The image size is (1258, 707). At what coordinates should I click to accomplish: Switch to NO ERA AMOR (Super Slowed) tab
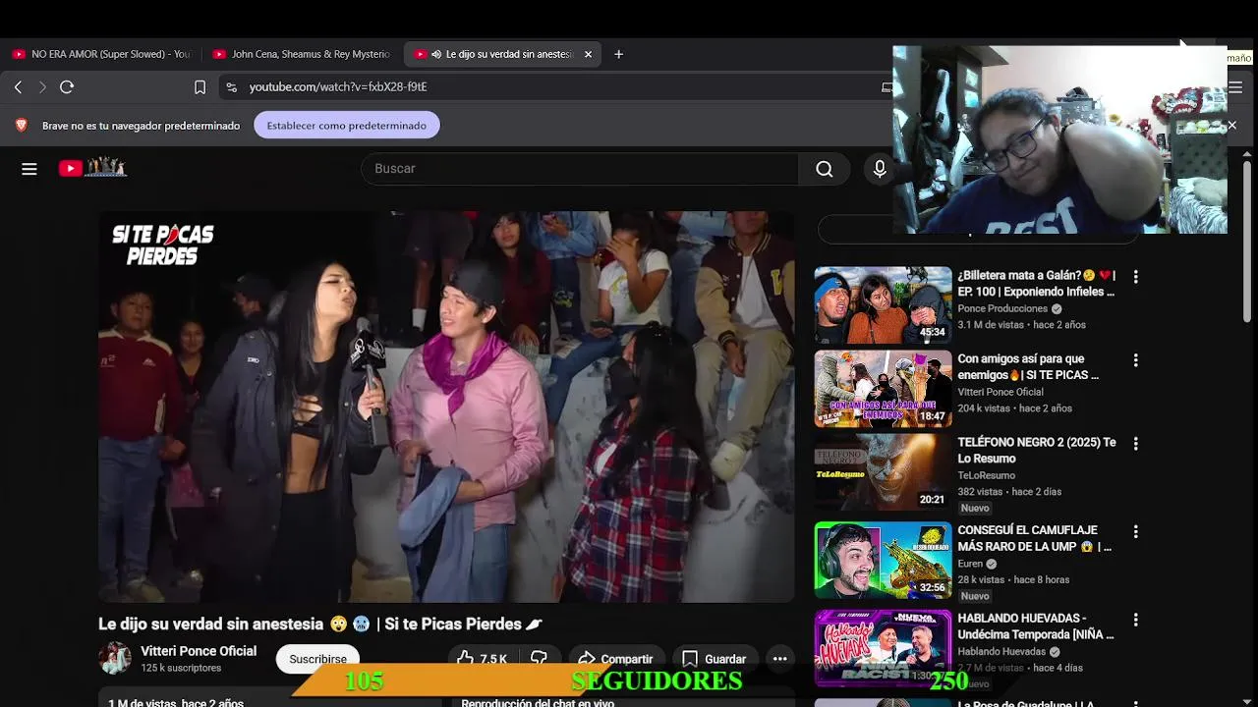click(x=101, y=54)
